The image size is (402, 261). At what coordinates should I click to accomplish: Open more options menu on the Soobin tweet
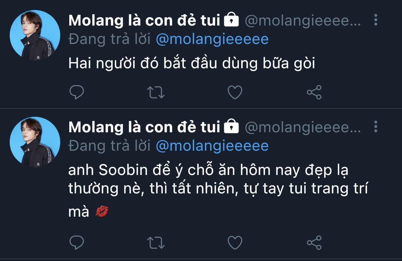pyautogui.click(x=375, y=127)
